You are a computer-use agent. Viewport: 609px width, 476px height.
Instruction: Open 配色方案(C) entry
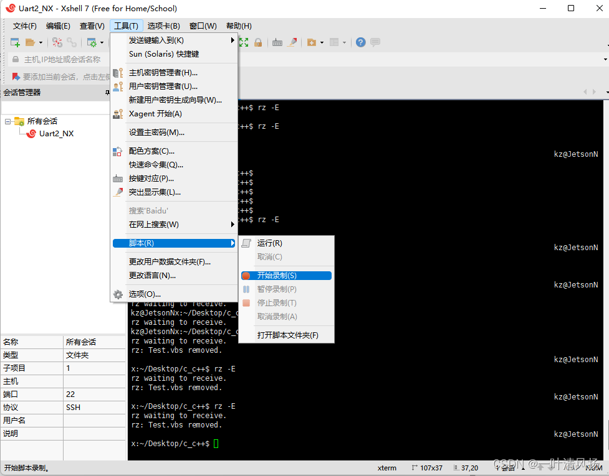point(174,151)
